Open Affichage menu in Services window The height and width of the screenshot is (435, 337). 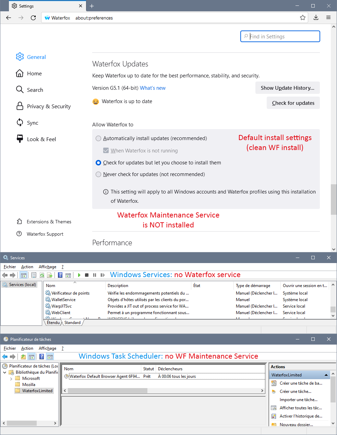pos(47,267)
